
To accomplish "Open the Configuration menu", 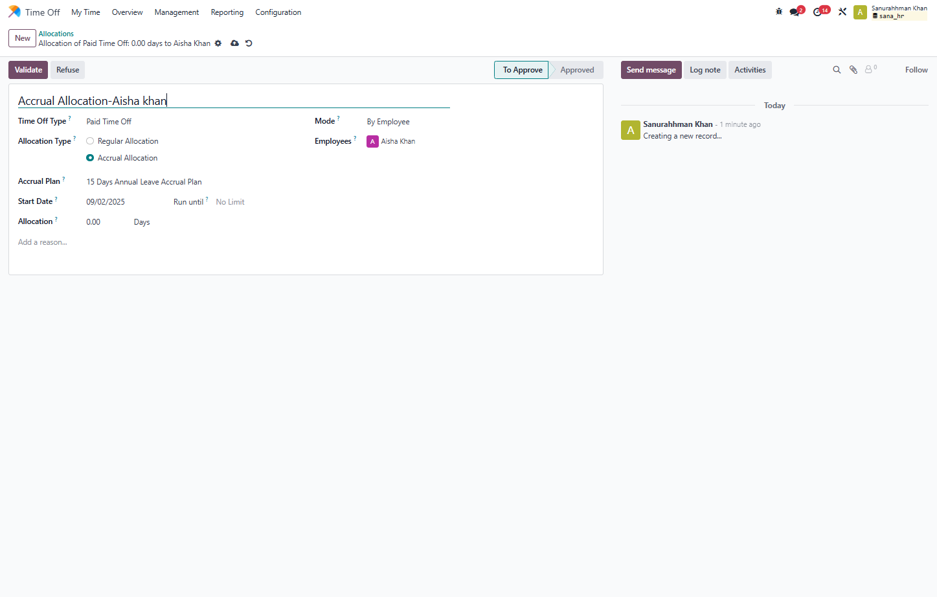I will click(x=278, y=12).
